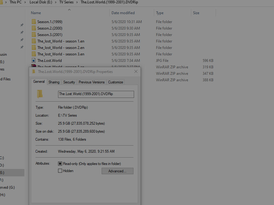Open the Previous Versions tab
This screenshot has width=274, height=205.
coord(91,82)
